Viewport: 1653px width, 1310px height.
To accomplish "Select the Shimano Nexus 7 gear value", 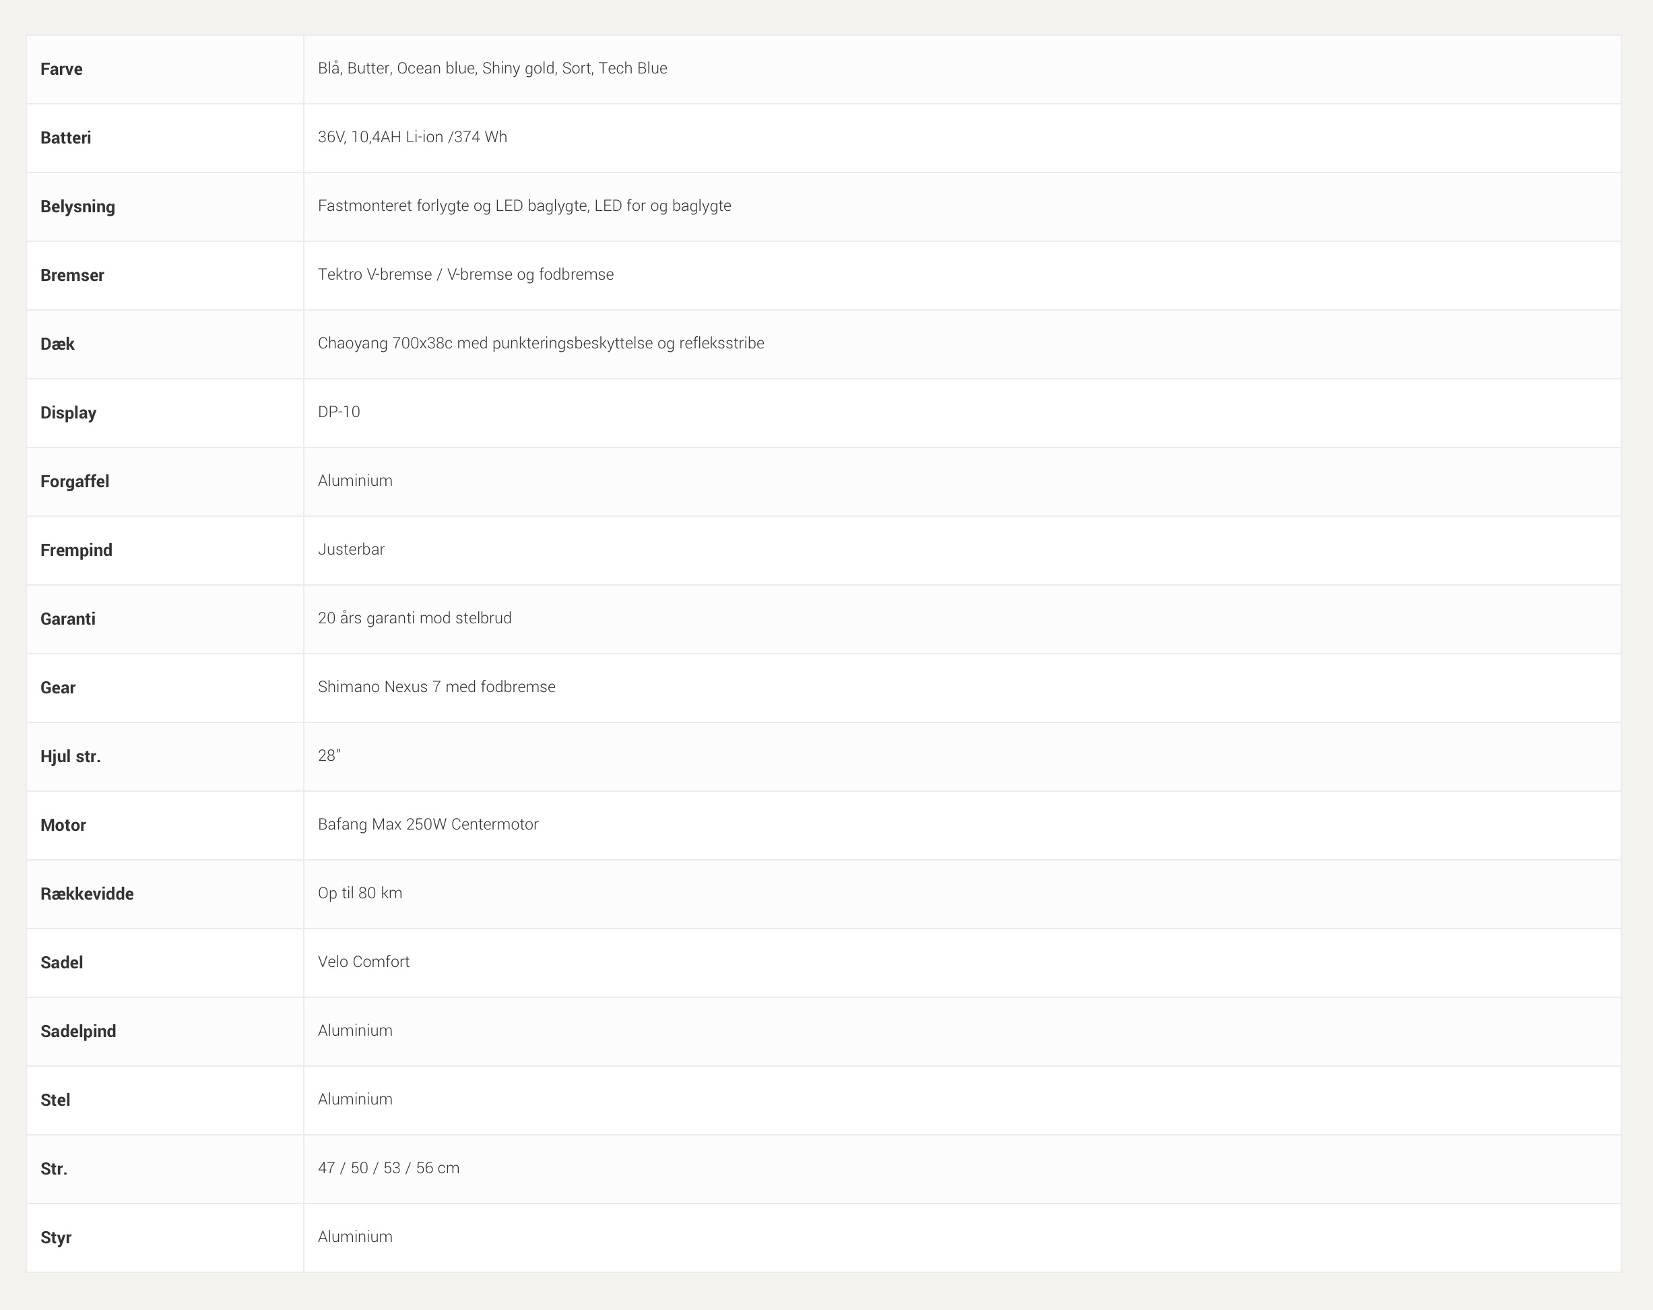I will pyautogui.click(x=436, y=687).
